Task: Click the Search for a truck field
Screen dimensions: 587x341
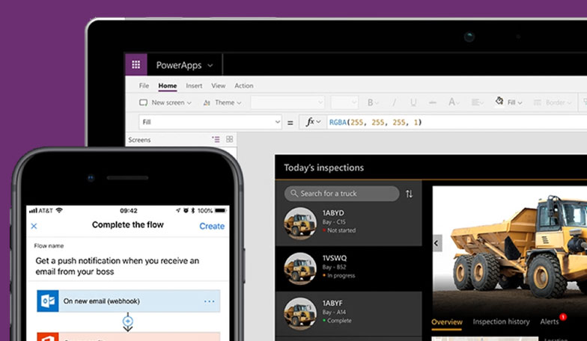Action: pyautogui.click(x=341, y=194)
